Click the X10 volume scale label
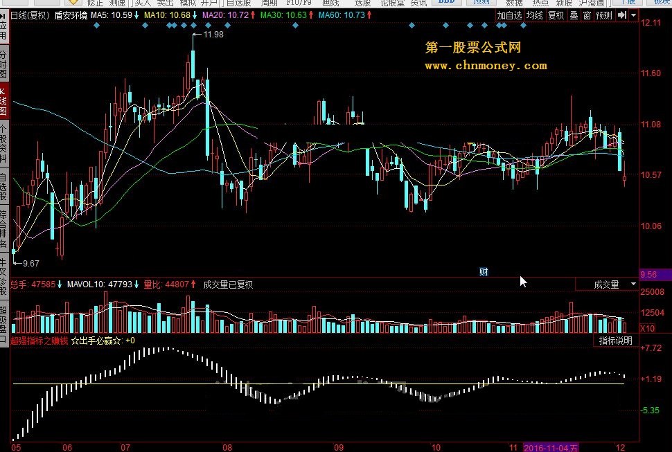This screenshot has width=672, height=452. (647, 328)
